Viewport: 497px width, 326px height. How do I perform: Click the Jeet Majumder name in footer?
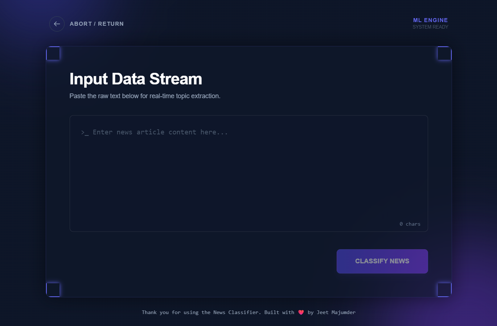[x=336, y=312]
